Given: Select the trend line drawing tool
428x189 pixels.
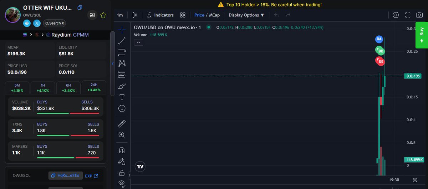Looking at the screenshot, I should (x=122, y=41).
